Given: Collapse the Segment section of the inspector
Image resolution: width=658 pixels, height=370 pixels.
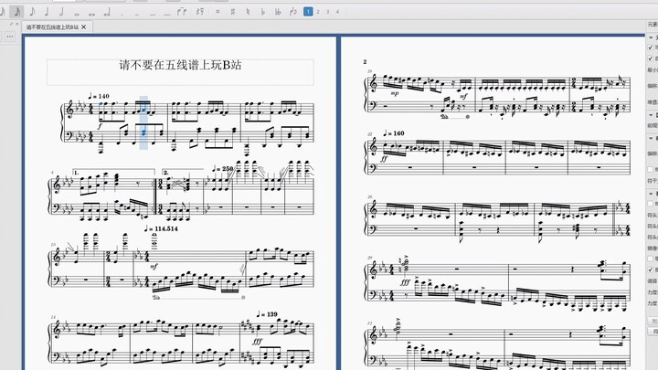Looking at the screenshot, I should point(651,115).
